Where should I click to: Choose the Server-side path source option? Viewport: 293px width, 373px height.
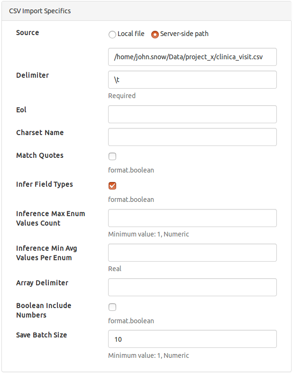point(155,34)
